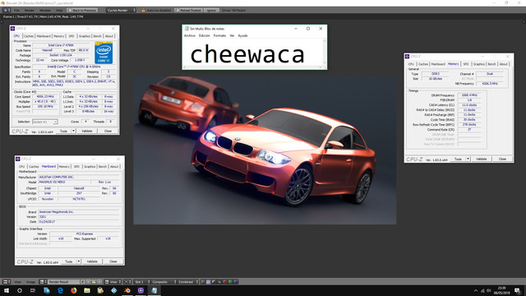The height and width of the screenshot is (296, 526).
Task: Open Task View on the taskbar
Action: tap(33, 290)
